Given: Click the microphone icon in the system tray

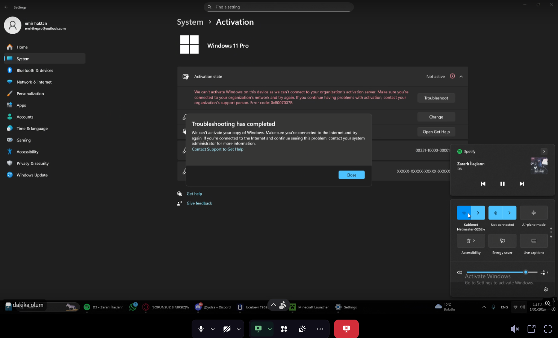Looking at the screenshot, I should coord(493,307).
